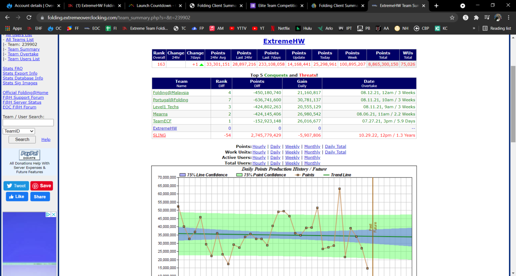Close the ad using the X icon

pos(54,215)
